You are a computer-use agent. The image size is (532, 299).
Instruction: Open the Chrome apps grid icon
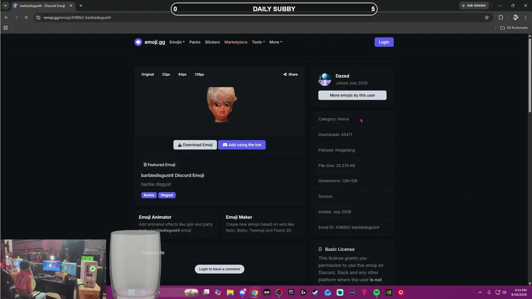(5, 28)
